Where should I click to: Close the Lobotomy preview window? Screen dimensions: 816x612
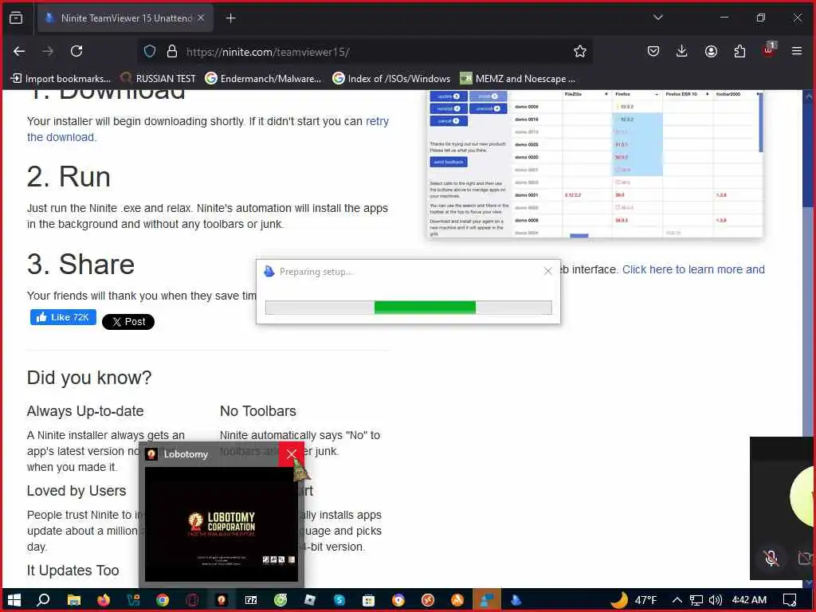click(292, 453)
